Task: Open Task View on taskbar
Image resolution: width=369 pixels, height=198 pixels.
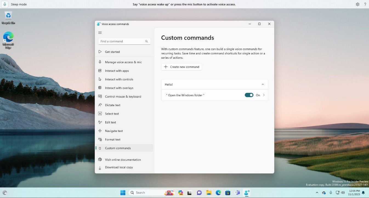Action: coord(189,193)
